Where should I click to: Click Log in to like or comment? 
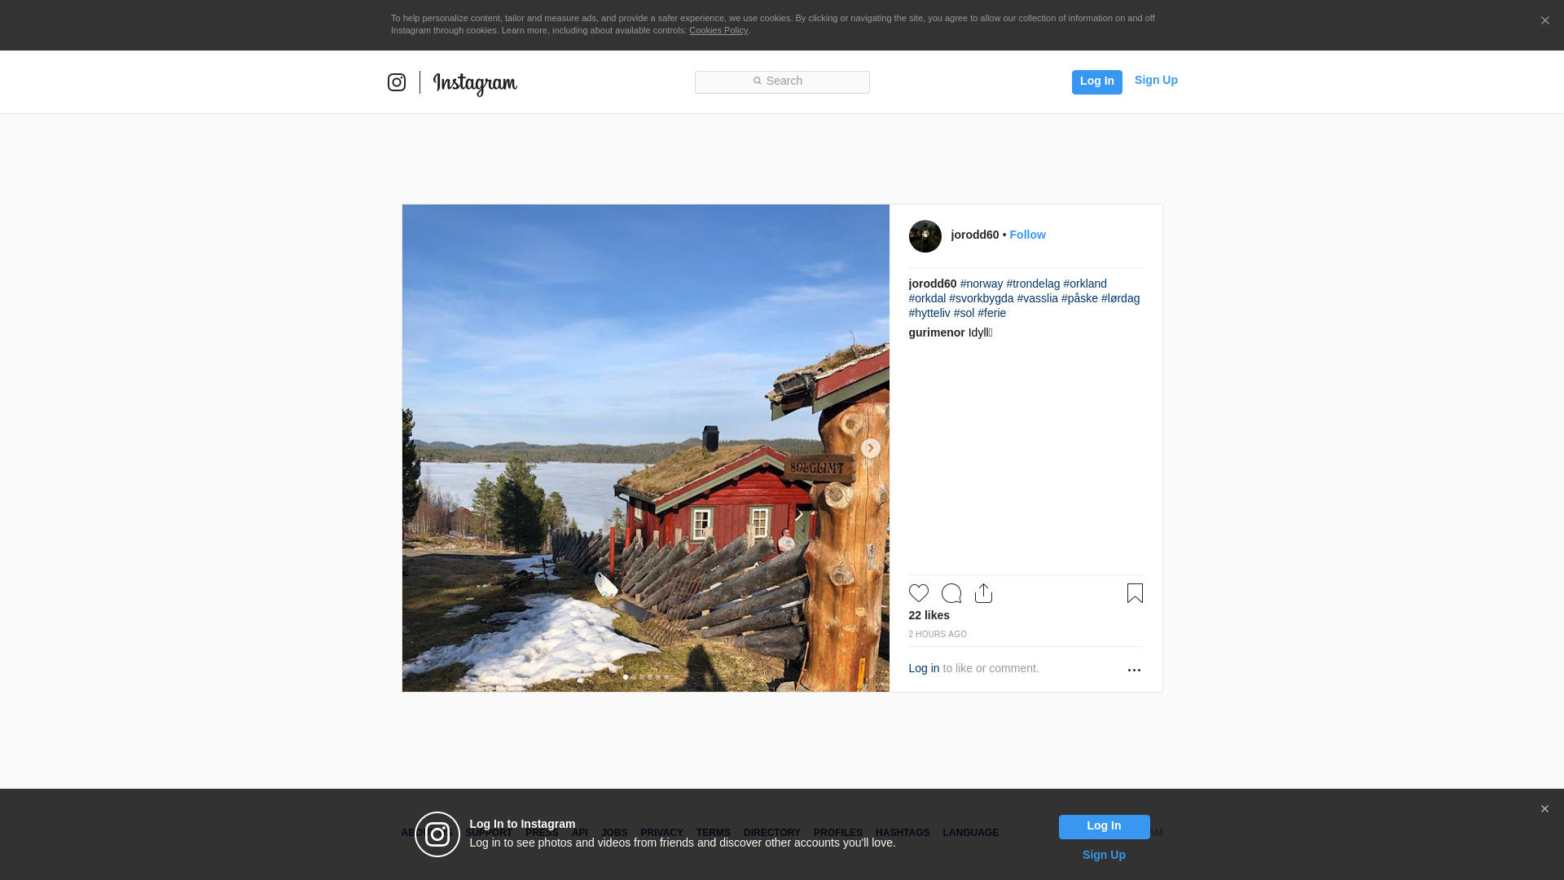pos(924,668)
